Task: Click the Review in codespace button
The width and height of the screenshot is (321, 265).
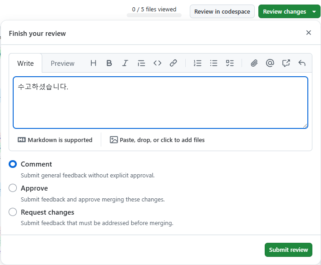Action: tap(222, 11)
